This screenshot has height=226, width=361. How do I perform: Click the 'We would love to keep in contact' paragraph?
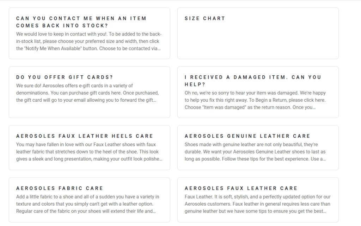[x=89, y=41]
